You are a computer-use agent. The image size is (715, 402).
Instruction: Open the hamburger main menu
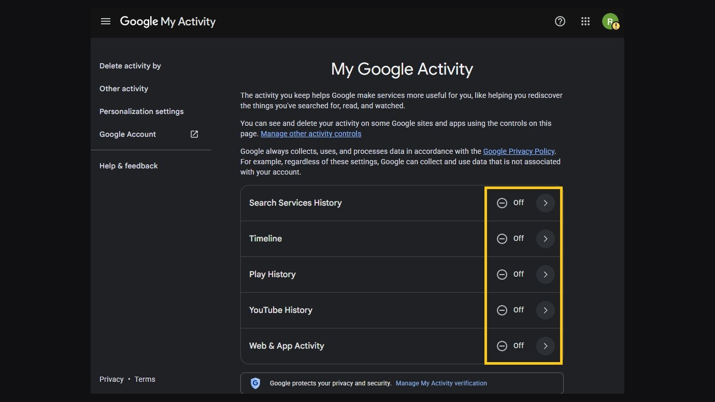click(106, 21)
